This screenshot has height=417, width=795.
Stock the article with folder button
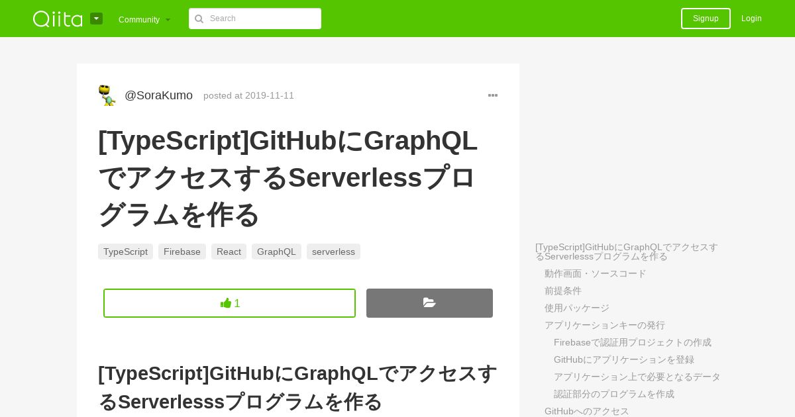(429, 303)
